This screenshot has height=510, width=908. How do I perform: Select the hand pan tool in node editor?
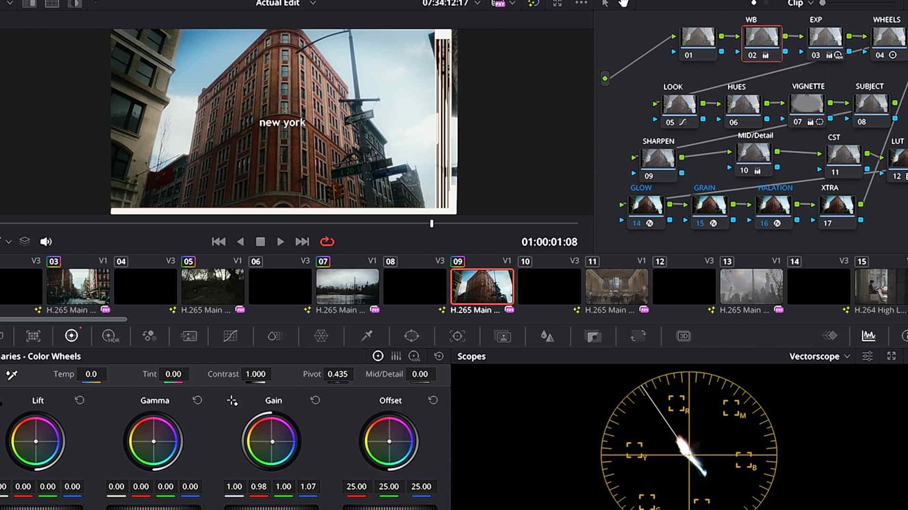(x=624, y=3)
